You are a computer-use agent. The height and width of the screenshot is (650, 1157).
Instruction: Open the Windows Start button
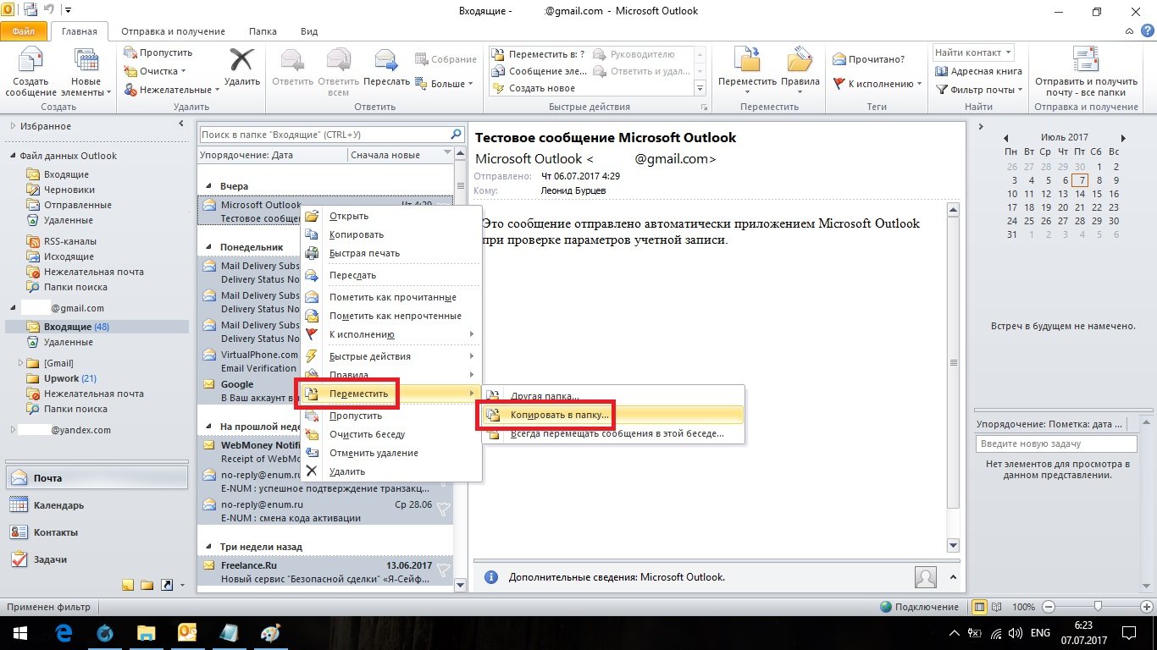point(19,633)
